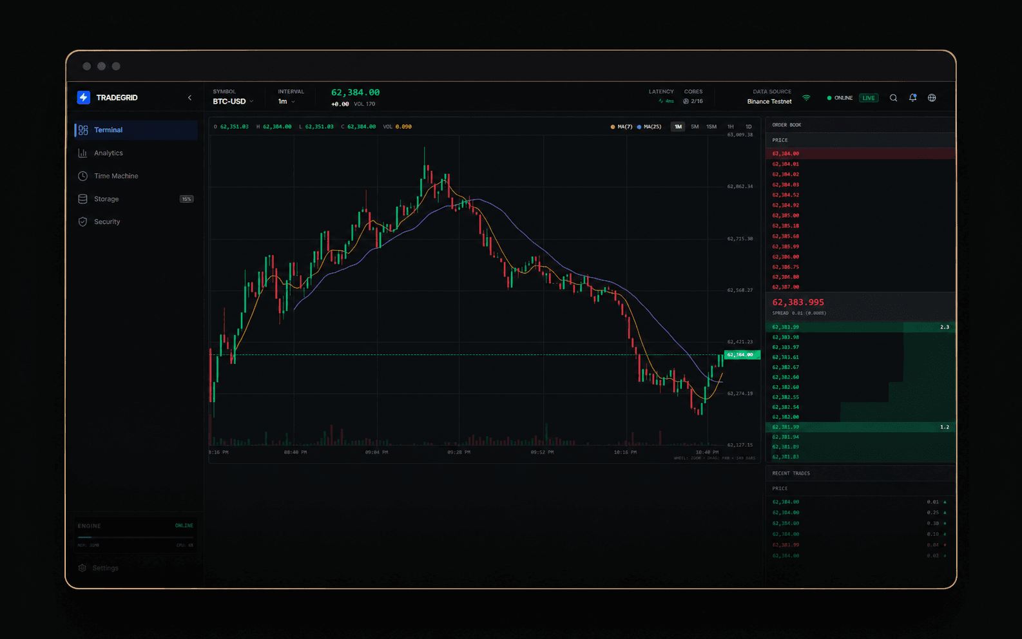This screenshot has width=1022, height=639.
Task: Select the 1M chart timeframe
Action: (x=678, y=127)
